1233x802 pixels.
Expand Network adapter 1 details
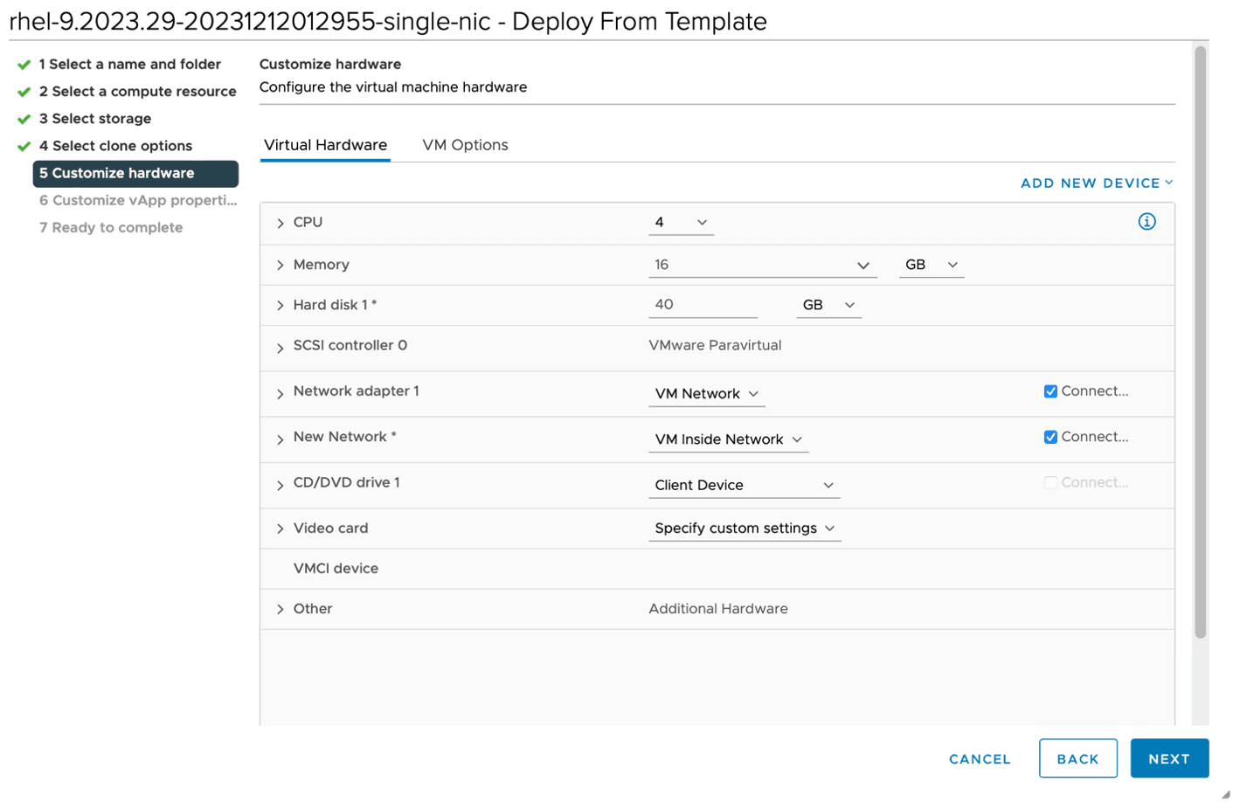click(x=281, y=394)
